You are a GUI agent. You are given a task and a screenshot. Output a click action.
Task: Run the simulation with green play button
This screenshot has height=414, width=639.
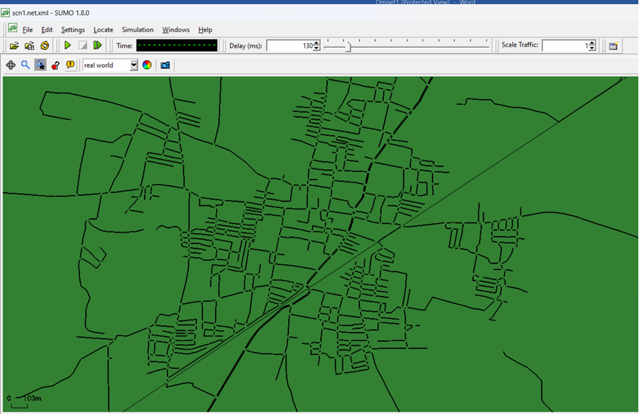[68, 46]
